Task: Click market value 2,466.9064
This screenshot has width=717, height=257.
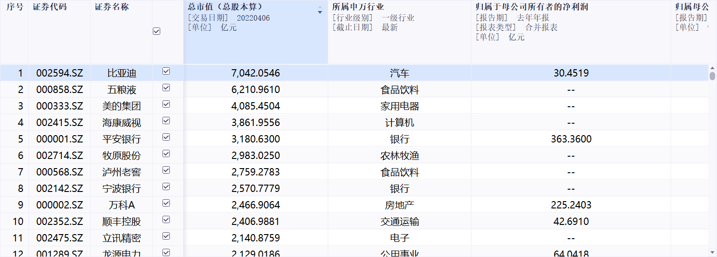Action: 256,205
